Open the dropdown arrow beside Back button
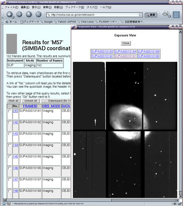This screenshot has width=183, height=206. point(13,17)
